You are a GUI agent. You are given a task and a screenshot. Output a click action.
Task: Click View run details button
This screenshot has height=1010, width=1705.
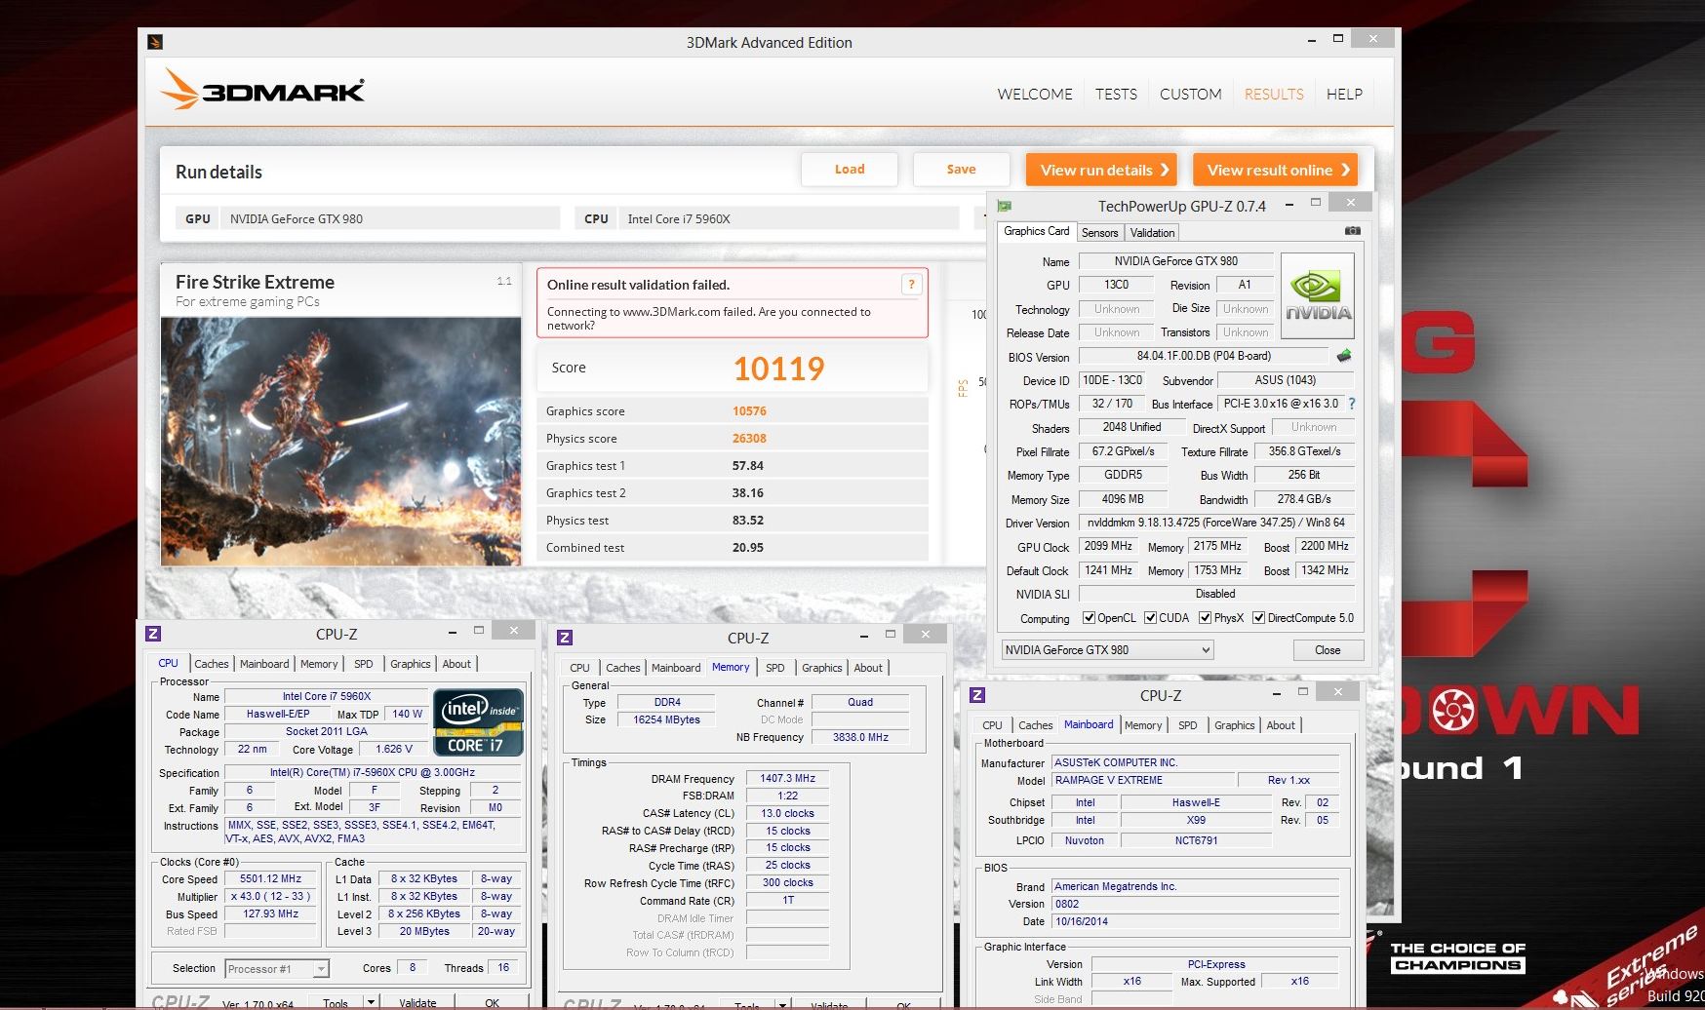click(1101, 170)
